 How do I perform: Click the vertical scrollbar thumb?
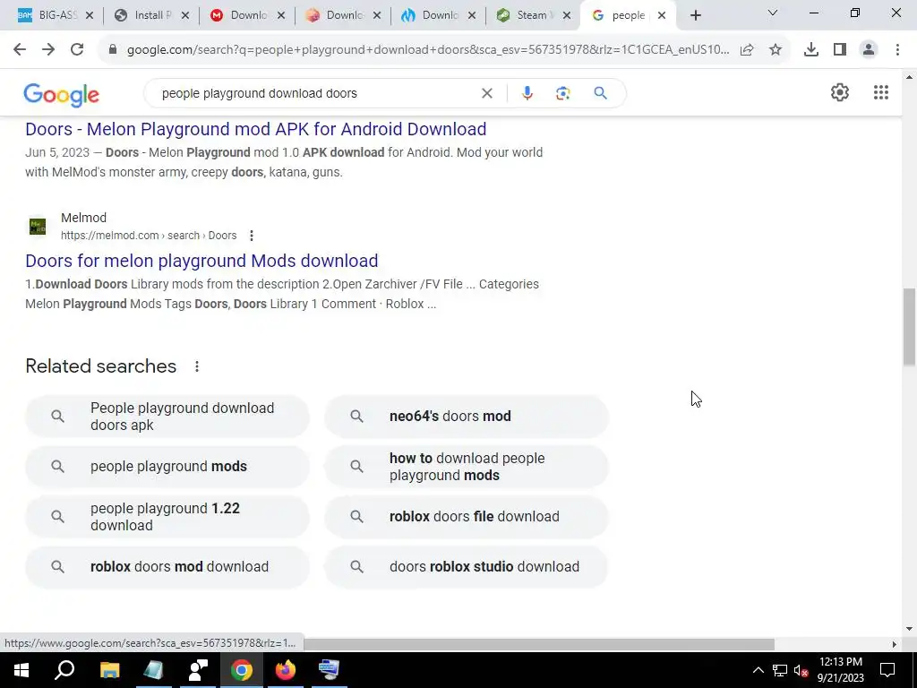[x=909, y=327]
